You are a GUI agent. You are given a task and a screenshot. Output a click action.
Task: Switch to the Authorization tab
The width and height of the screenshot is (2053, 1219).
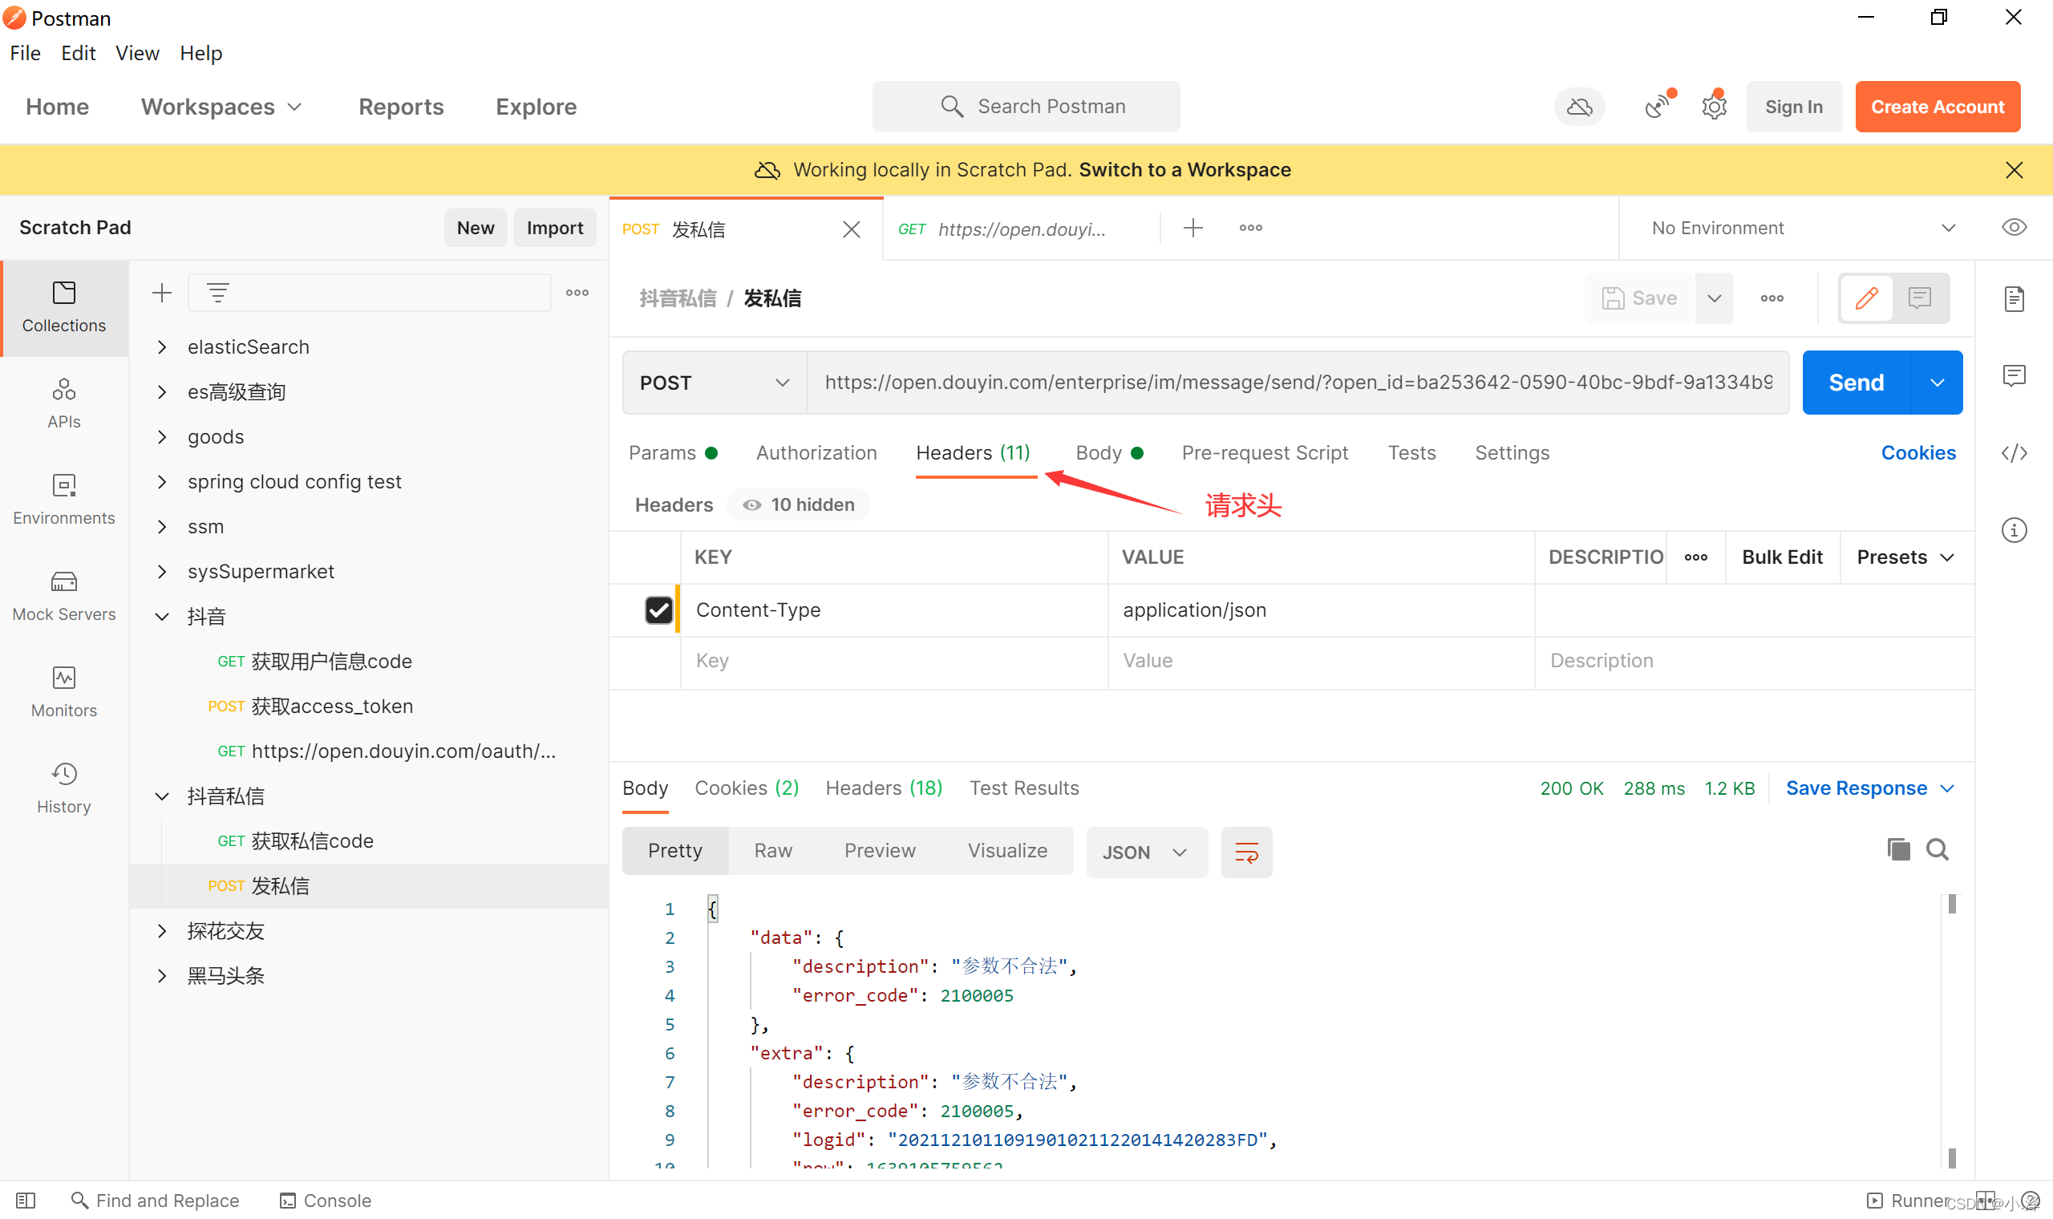point(816,452)
